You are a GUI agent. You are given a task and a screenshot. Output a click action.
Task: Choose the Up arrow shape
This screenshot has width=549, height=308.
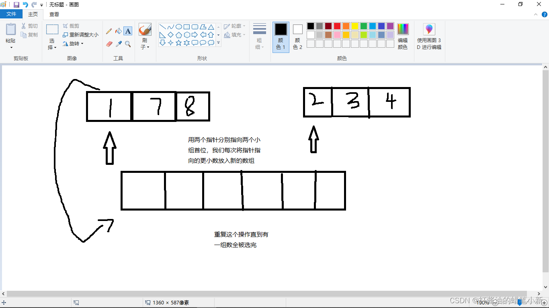[211, 35]
